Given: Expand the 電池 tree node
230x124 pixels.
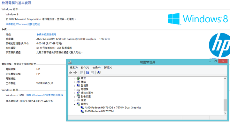Looking at the screenshot, I should click(x=74, y=78).
